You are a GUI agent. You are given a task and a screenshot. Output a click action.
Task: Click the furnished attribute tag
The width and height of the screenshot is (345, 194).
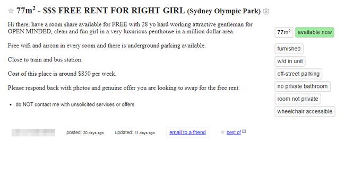[289, 49]
